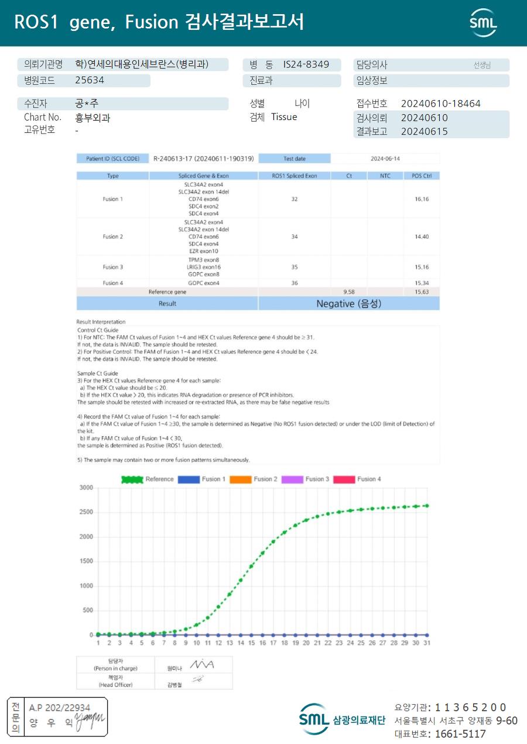Click the Negative (음성) result cell
This screenshot has height=744, width=527.
(349, 303)
